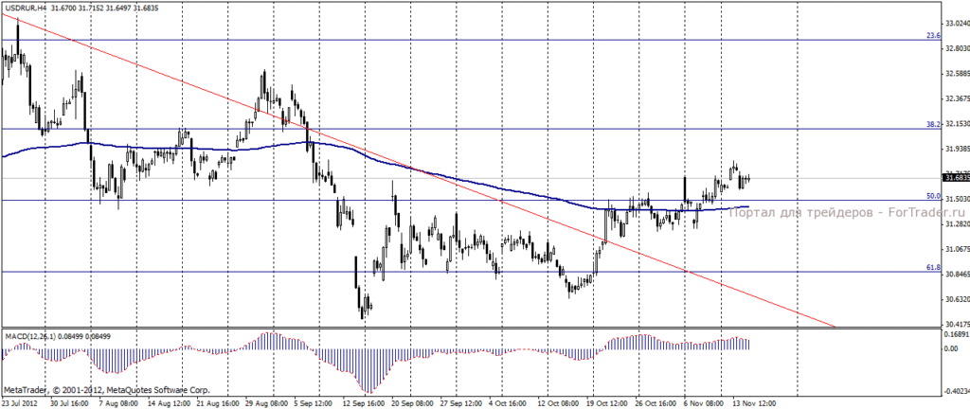Click the ForTrader.ru watermark text
Image resolution: width=970 pixels, height=409 pixels.
[x=848, y=212]
